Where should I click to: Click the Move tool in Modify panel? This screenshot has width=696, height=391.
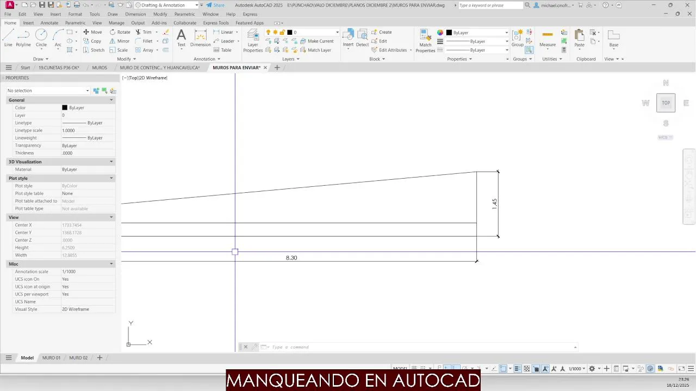click(x=92, y=32)
